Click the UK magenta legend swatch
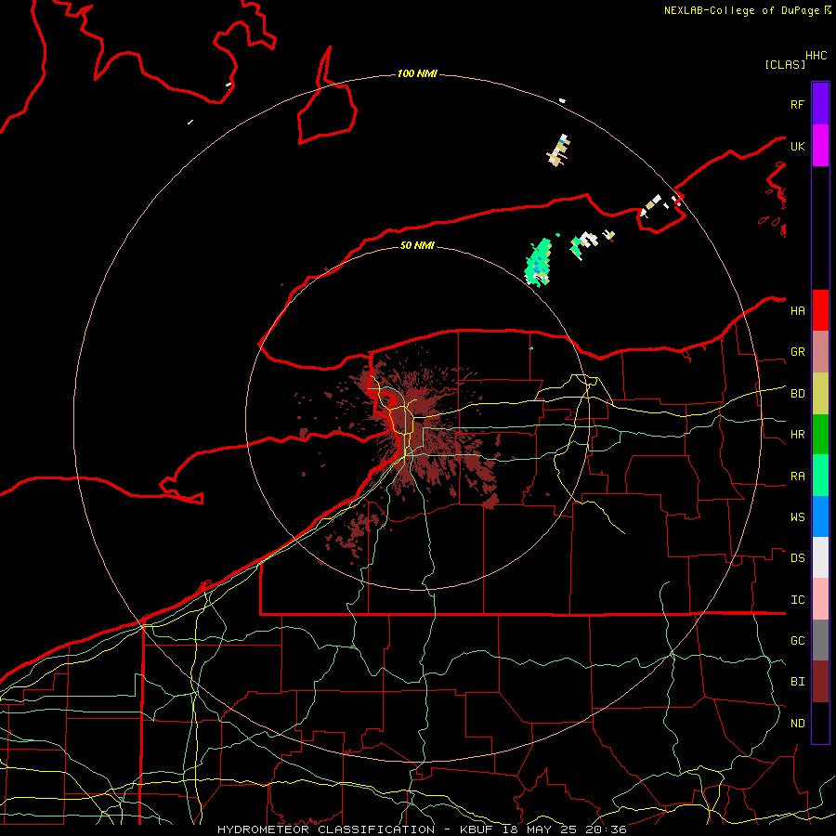This screenshot has height=836, width=836. (x=820, y=146)
